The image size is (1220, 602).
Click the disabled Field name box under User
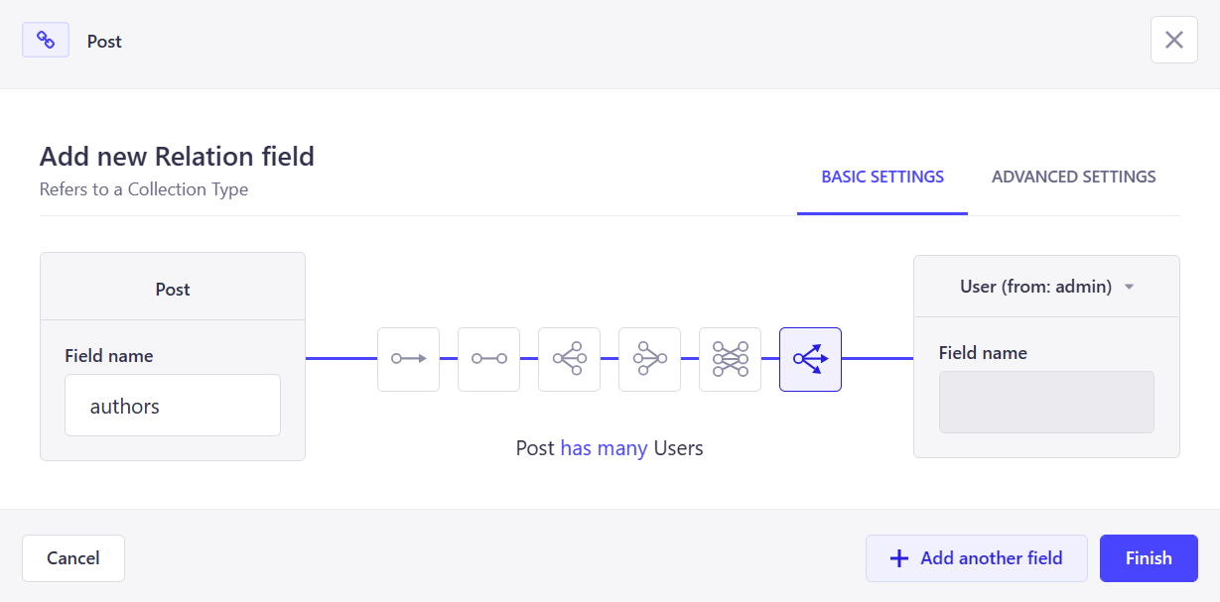(x=1045, y=402)
